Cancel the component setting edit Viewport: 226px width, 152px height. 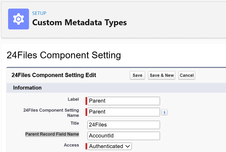point(187,75)
